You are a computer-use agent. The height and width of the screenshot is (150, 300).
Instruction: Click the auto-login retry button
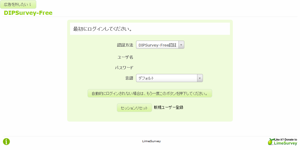pyautogui.click(x=150, y=93)
